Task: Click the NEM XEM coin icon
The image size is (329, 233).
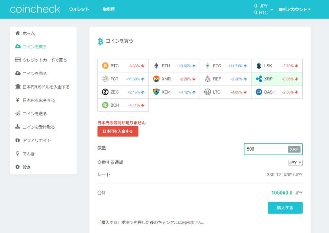Action: point(156,92)
